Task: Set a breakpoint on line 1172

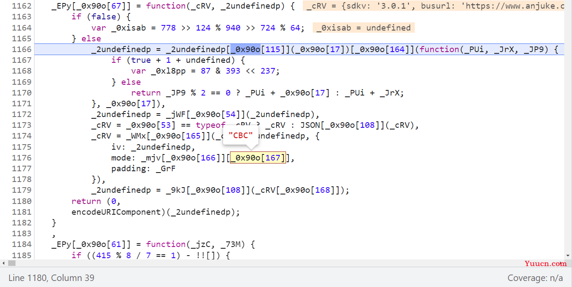Action: (x=22, y=114)
